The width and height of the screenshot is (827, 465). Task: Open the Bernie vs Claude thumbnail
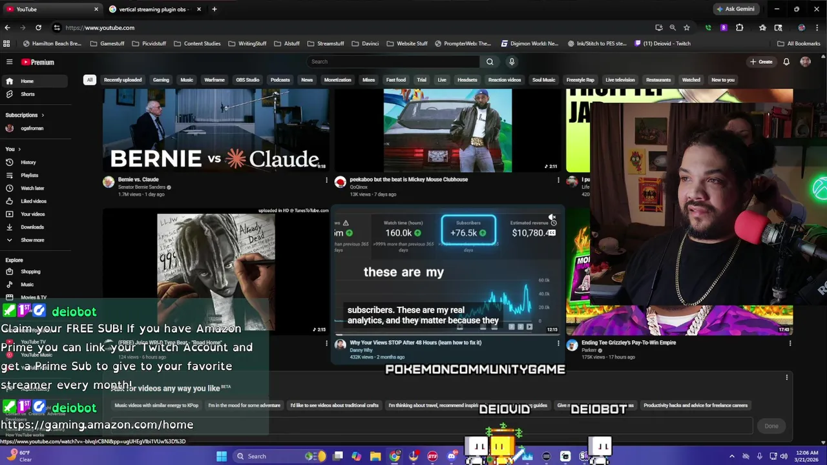click(x=216, y=131)
